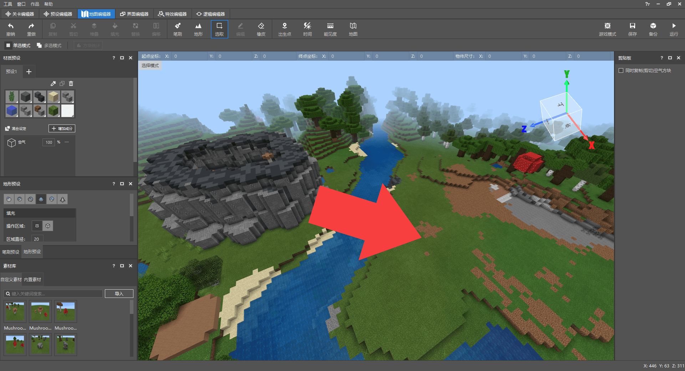The width and height of the screenshot is (685, 371).
Task: Edit 空气 percentage value field
Action: (x=49, y=142)
